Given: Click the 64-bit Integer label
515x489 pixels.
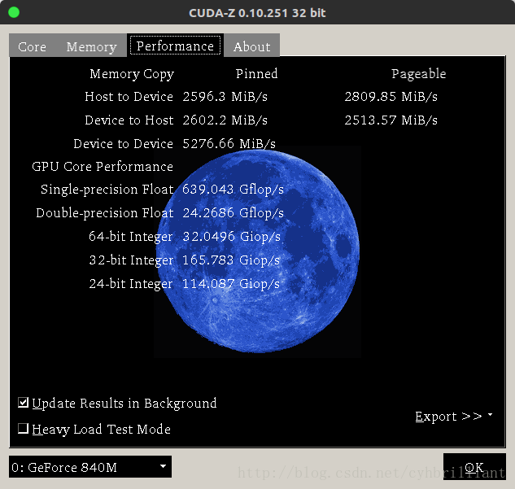Looking at the screenshot, I should [x=131, y=237].
